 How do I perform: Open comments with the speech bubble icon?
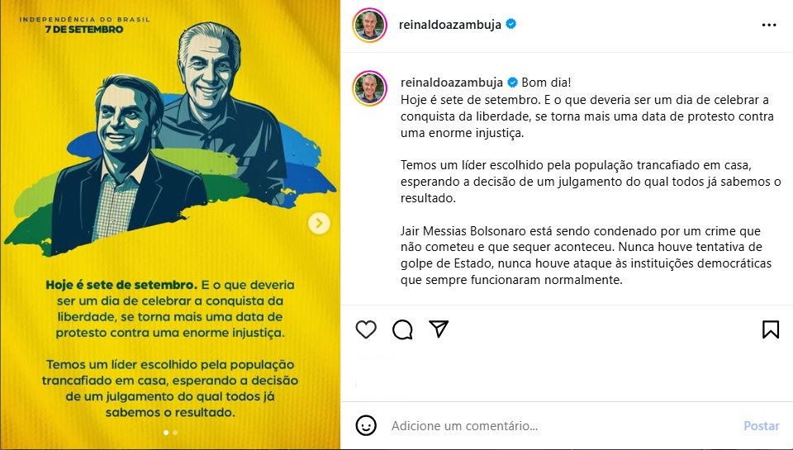tap(402, 329)
